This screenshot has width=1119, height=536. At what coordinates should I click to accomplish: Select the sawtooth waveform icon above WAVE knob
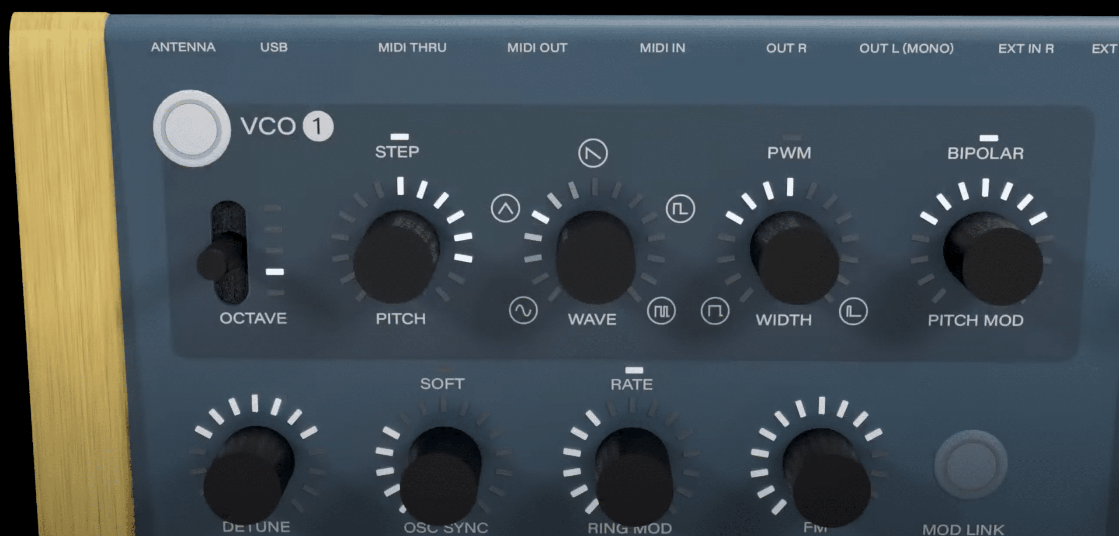pos(593,153)
